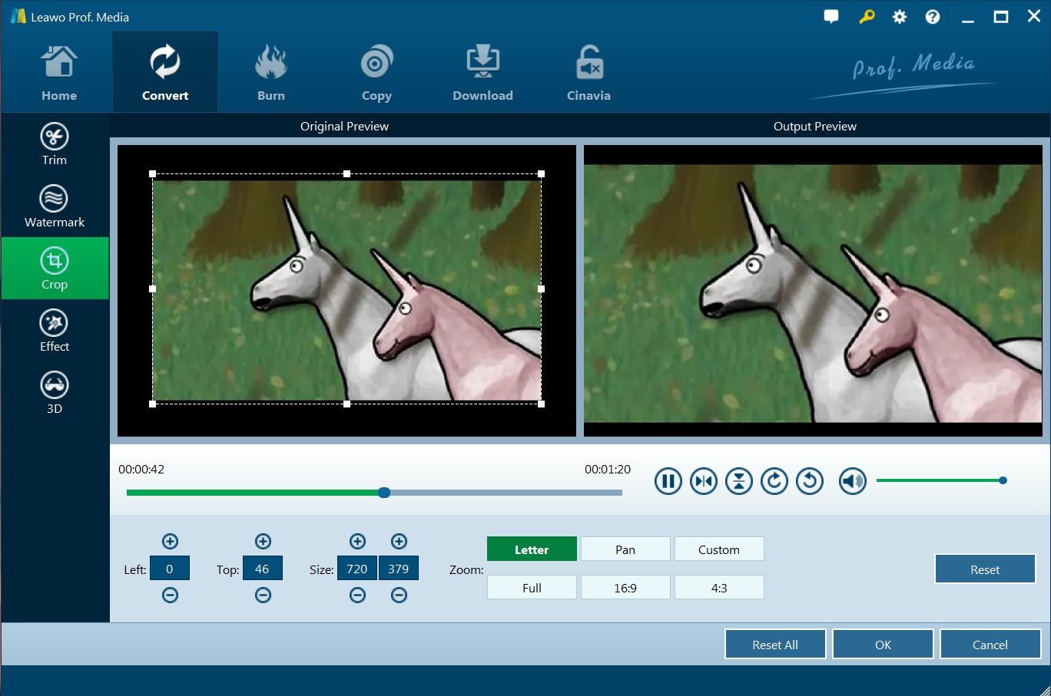The width and height of the screenshot is (1051, 696).
Task: Select the Pan zoom mode
Action: pyautogui.click(x=625, y=549)
